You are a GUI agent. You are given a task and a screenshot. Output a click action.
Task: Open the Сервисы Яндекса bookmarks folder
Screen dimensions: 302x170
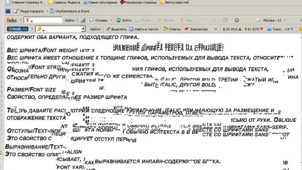coord(64,2)
